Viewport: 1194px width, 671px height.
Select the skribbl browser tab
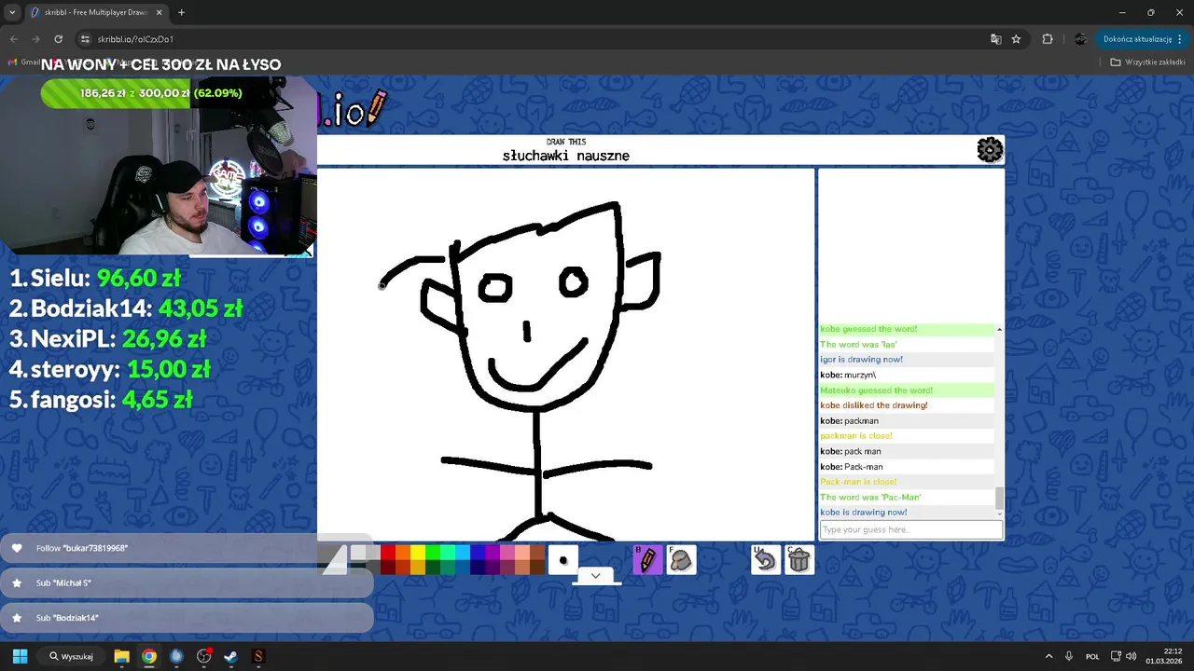(x=96, y=13)
